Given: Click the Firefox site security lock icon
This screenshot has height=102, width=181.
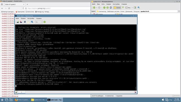Looking at the screenshot, I should pos(26,8).
